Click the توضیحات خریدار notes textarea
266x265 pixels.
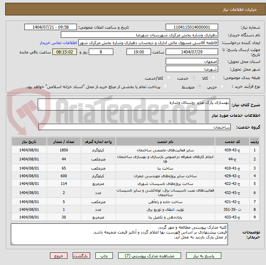(x=119, y=234)
